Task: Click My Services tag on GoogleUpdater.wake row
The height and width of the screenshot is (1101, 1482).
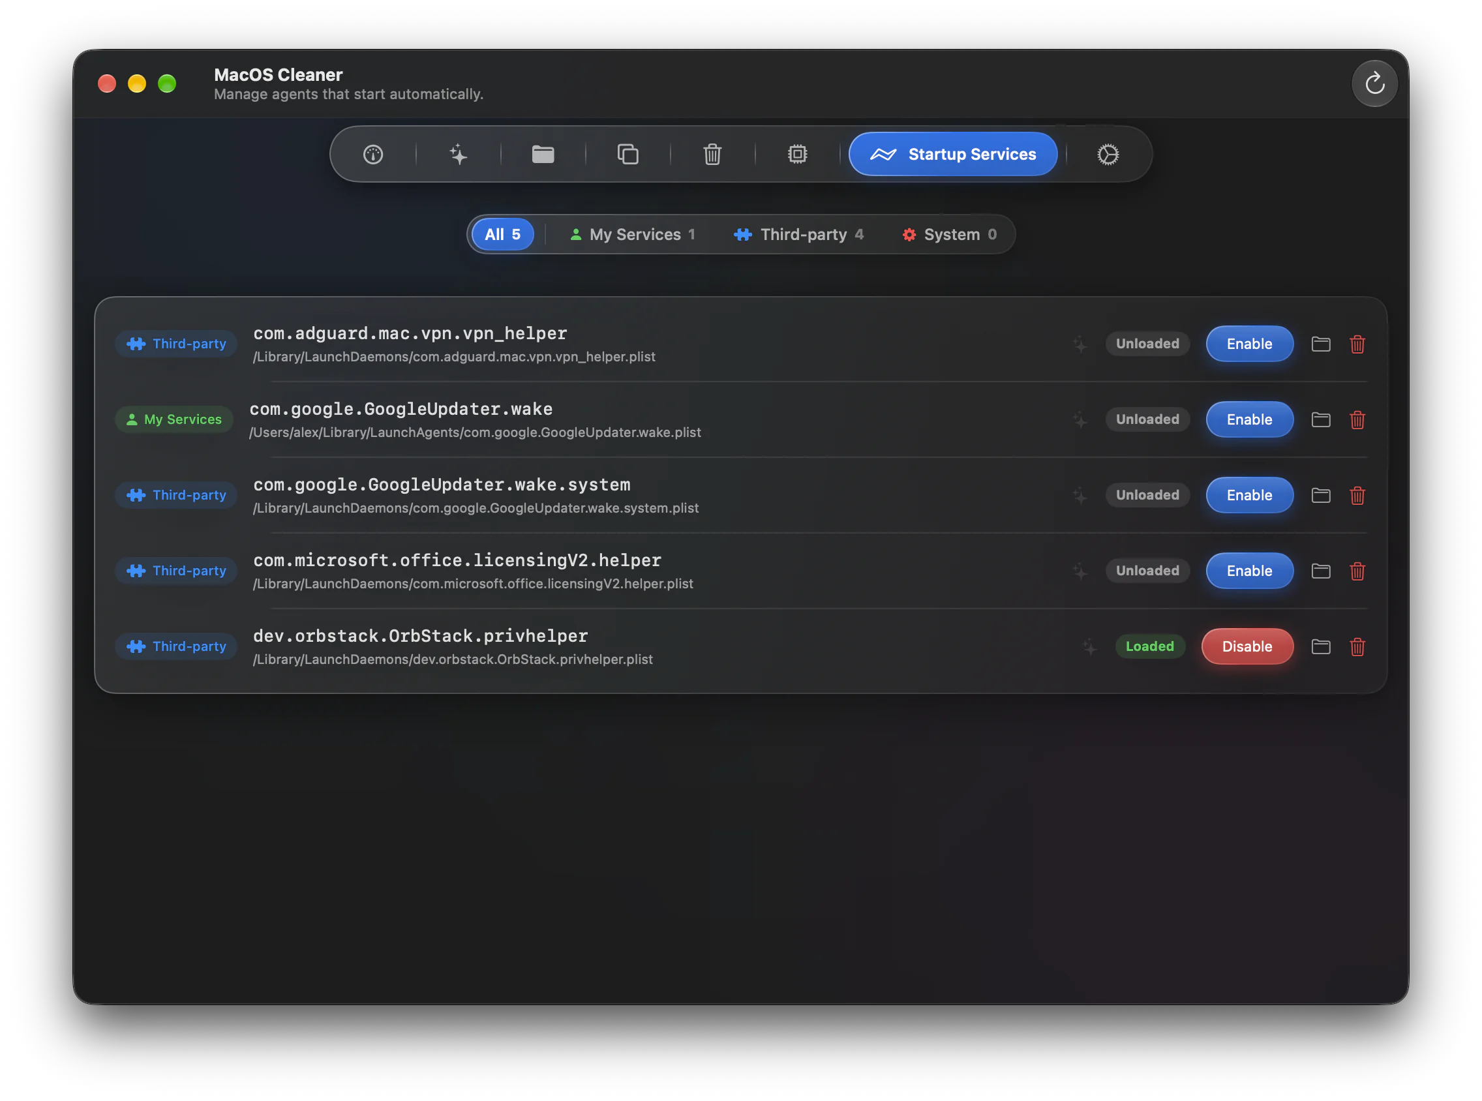Action: click(x=174, y=419)
